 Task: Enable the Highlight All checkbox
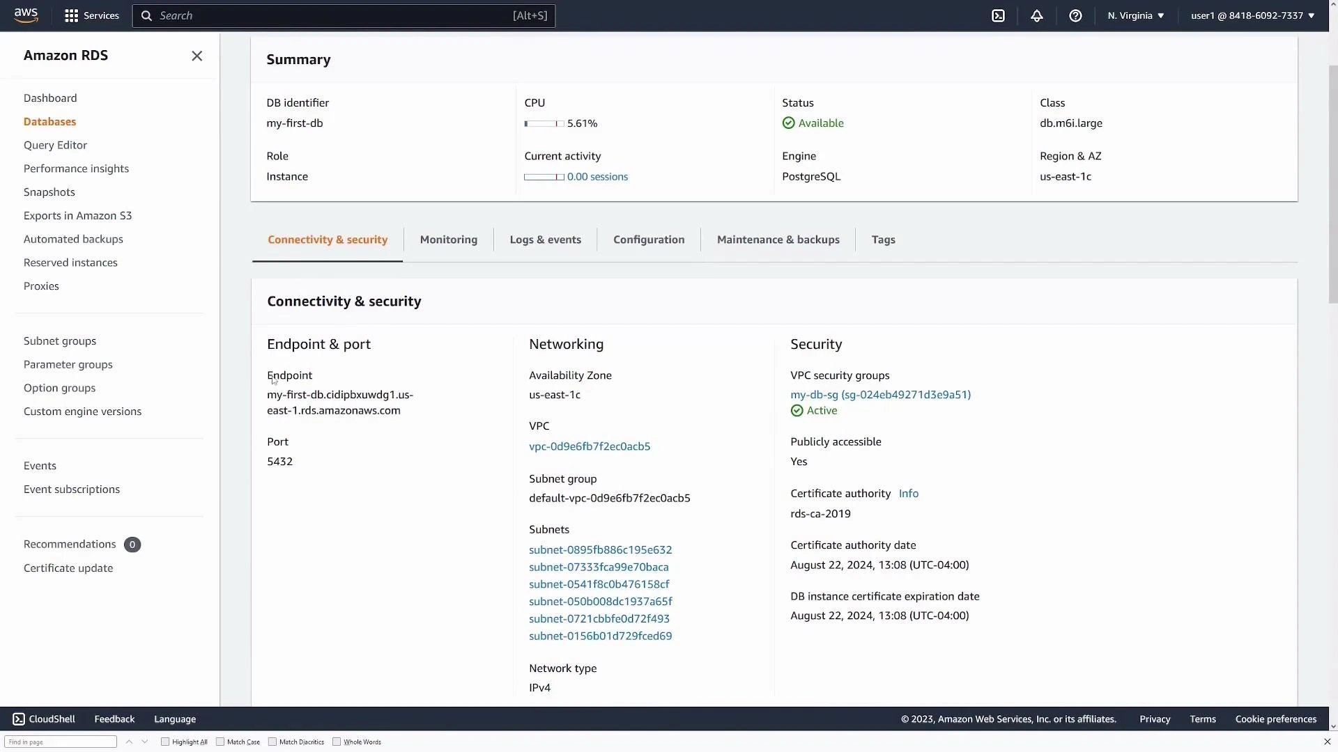[164, 742]
